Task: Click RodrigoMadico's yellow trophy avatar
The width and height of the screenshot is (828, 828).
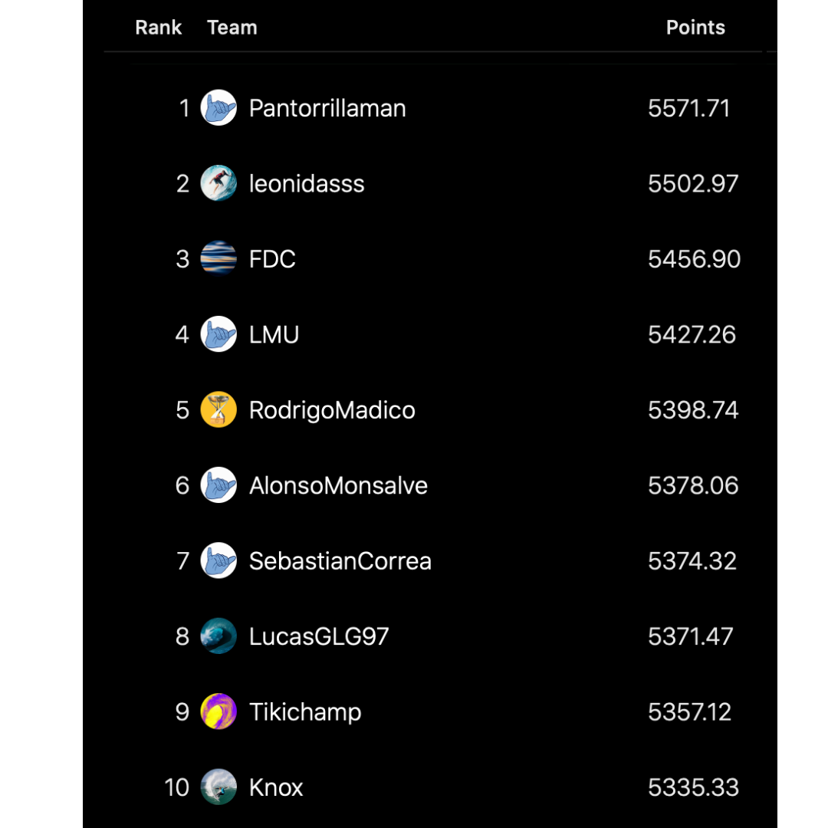Action: click(x=219, y=409)
